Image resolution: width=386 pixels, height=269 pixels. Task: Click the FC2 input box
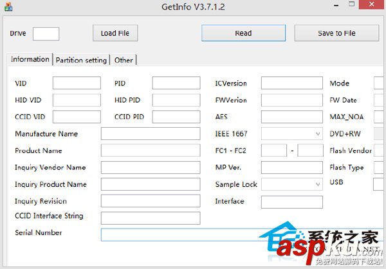coord(310,150)
